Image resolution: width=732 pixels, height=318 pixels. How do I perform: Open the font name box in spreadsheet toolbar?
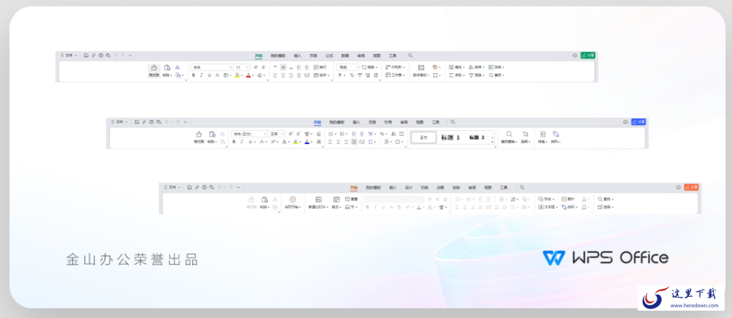[x=211, y=67]
